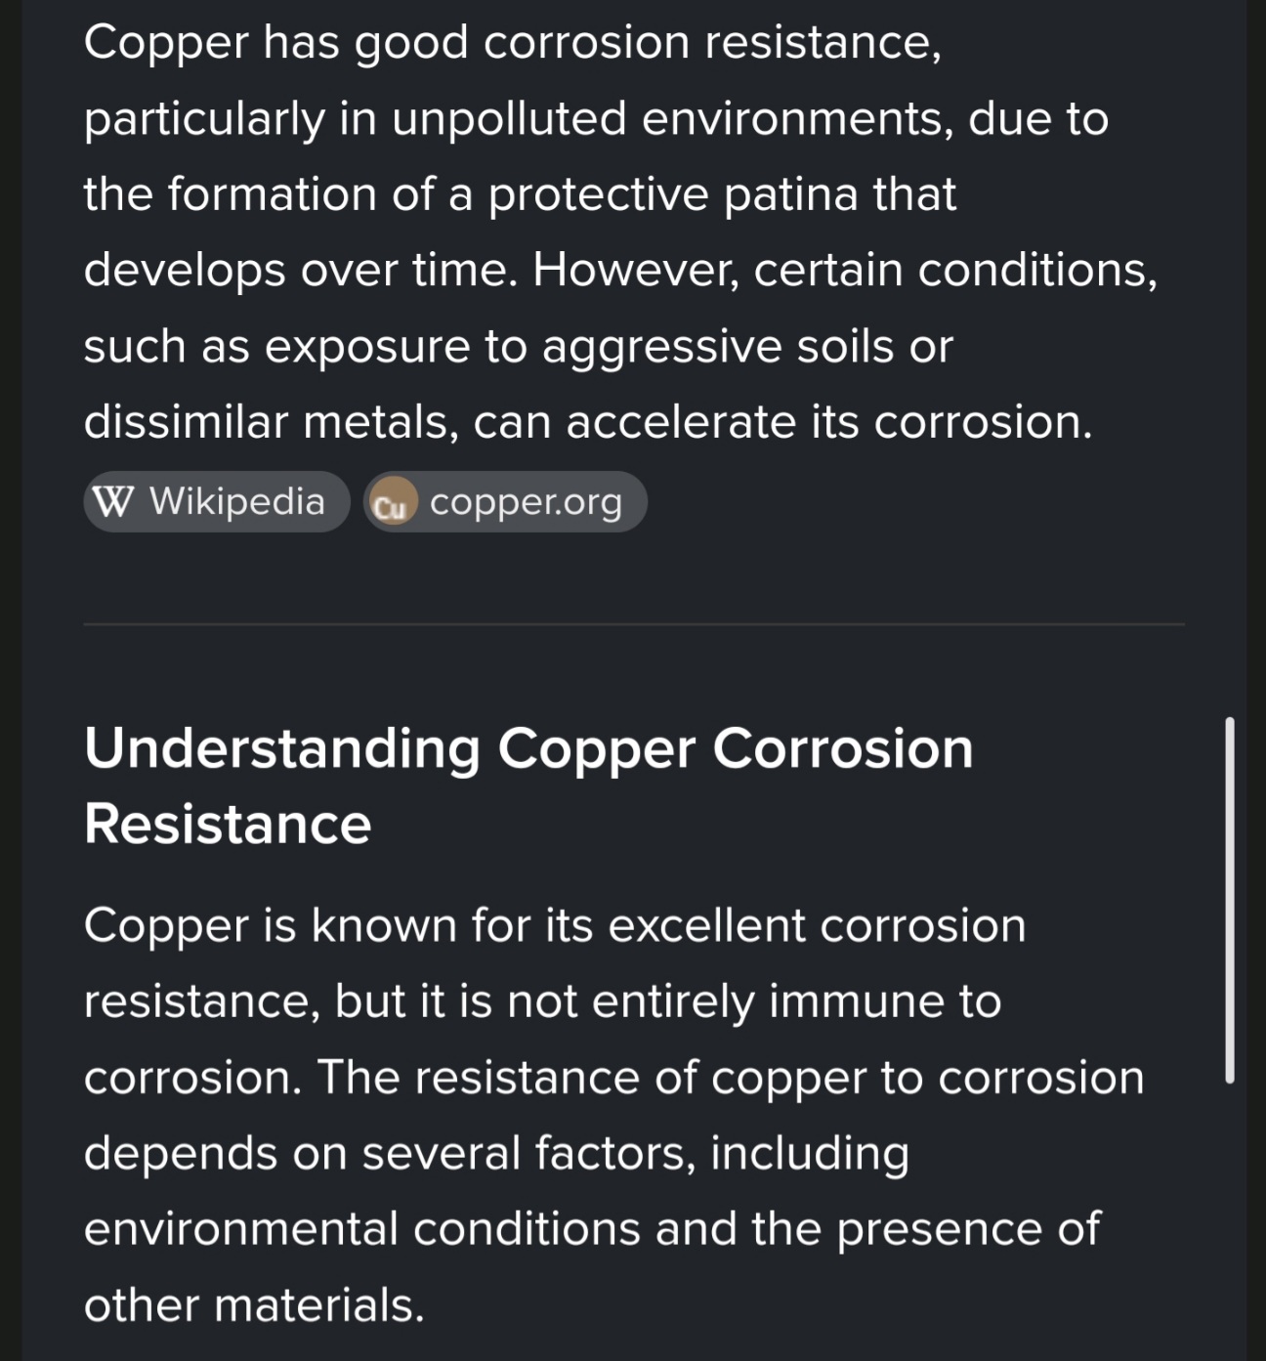This screenshot has height=1361, width=1266.
Task: Click 'Copper is known for' paragraph start
Action: click(x=271, y=925)
